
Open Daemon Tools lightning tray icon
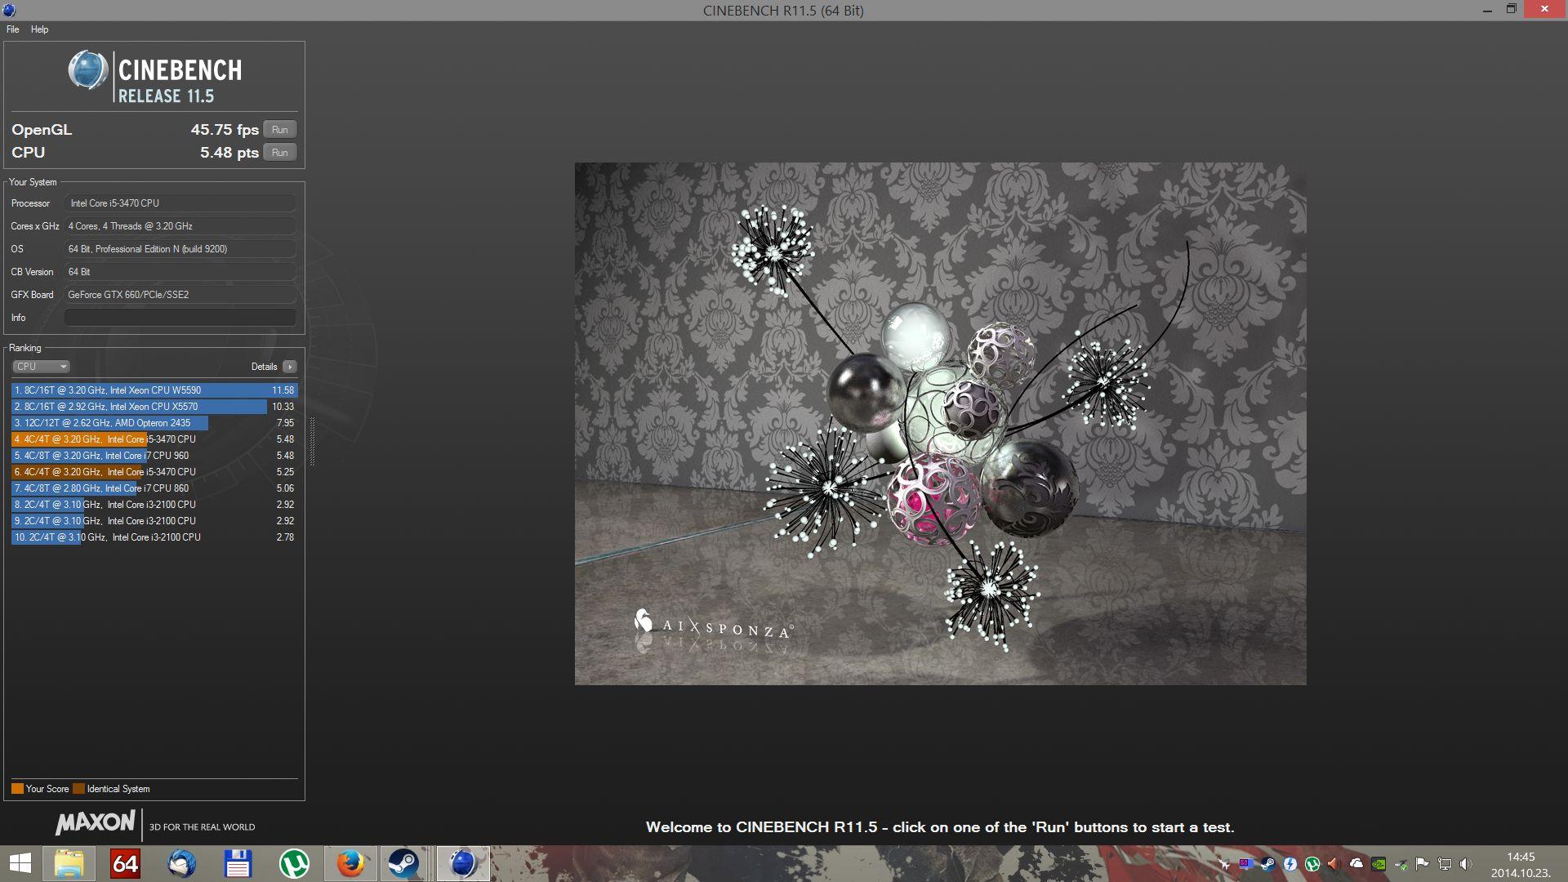[1290, 864]
